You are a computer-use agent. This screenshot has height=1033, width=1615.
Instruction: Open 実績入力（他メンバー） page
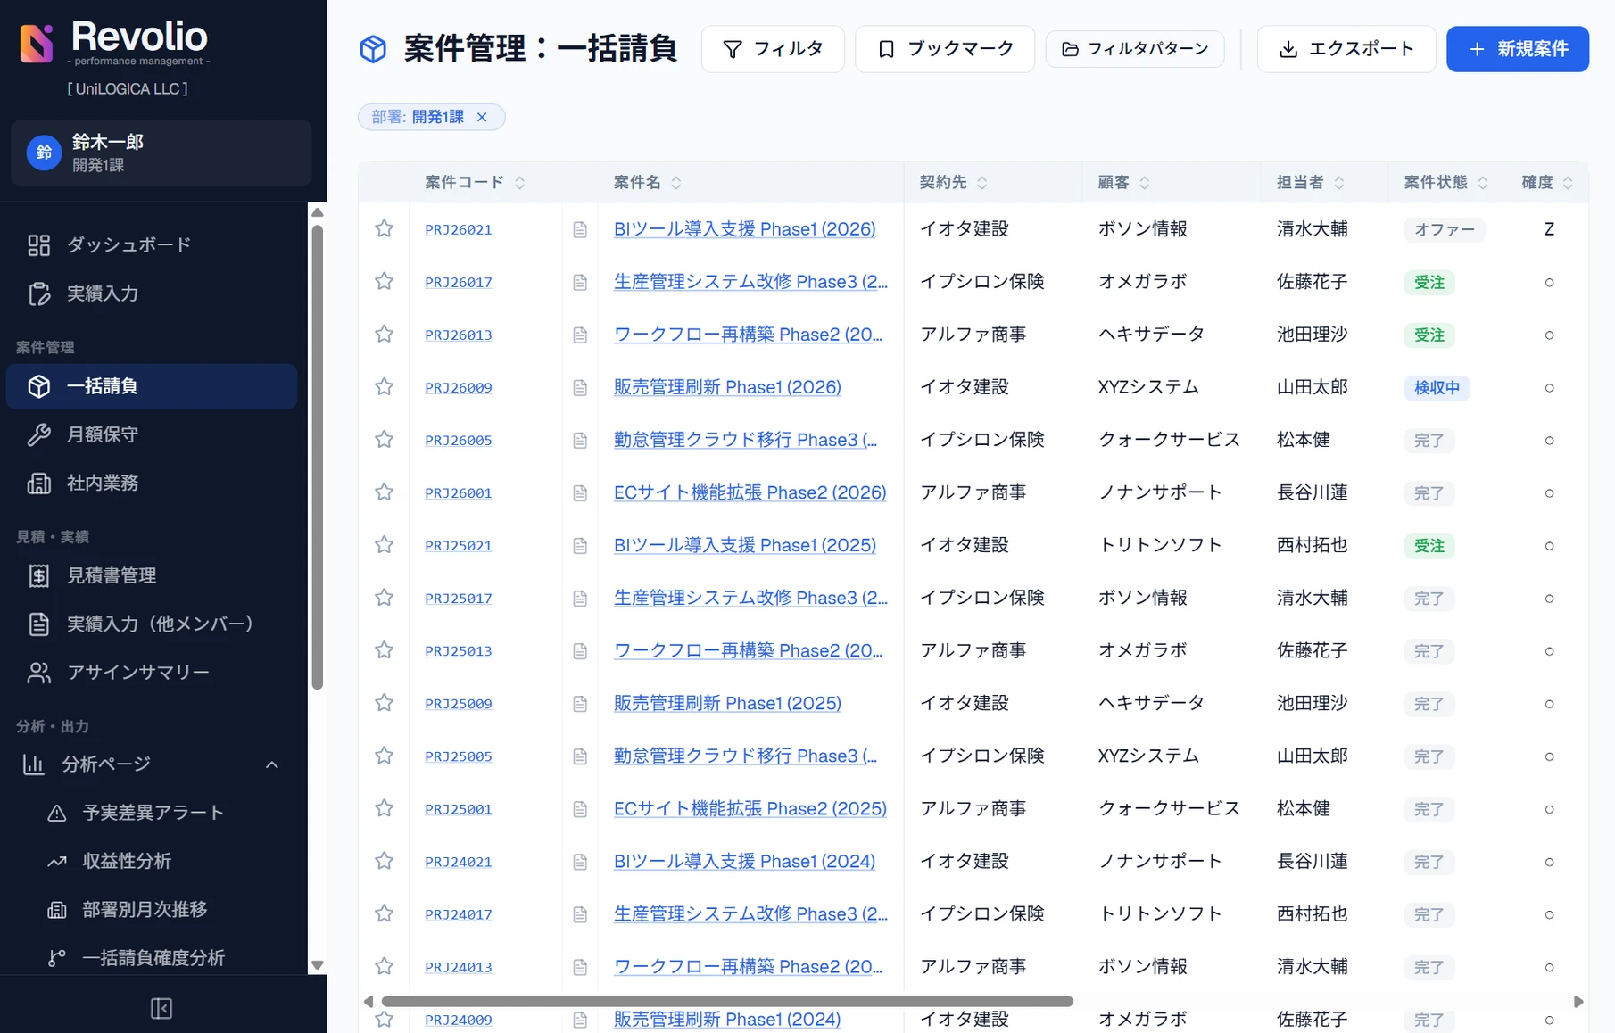(x=152, y=624)
